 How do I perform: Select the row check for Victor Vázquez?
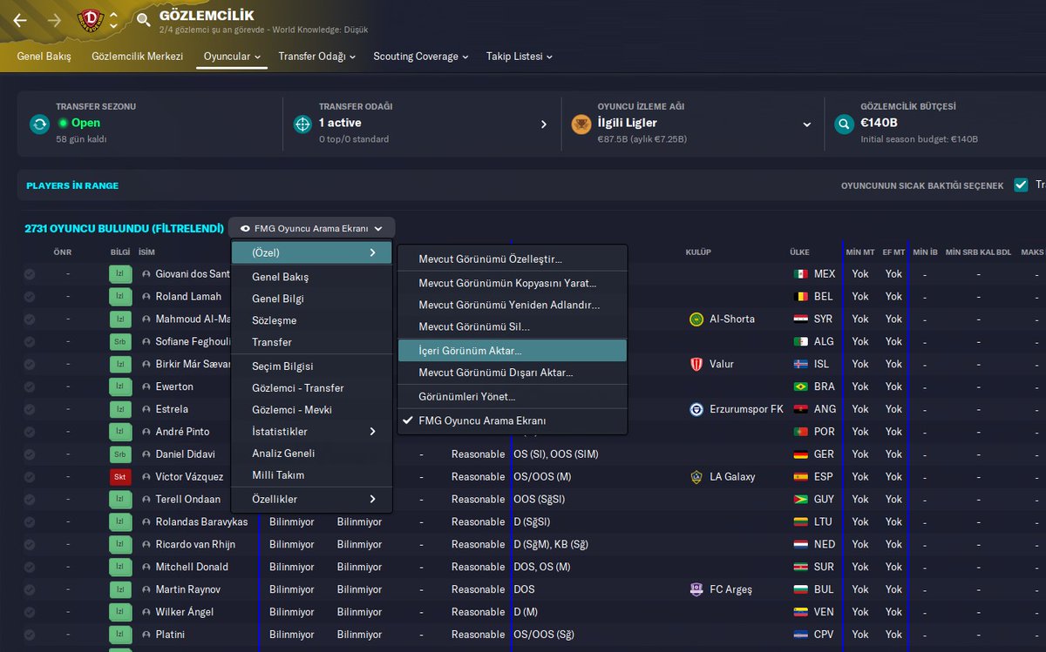click(30, 477)
